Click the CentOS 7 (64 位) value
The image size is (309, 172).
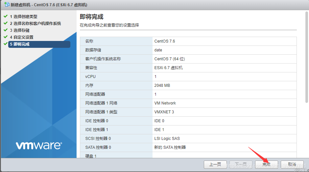pos(170,59)
